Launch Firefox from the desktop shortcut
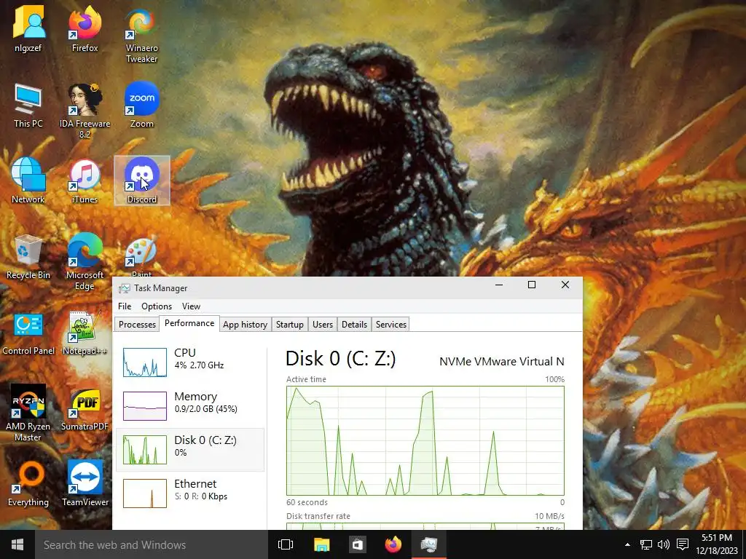746x559 pixels. click(85, 29)
